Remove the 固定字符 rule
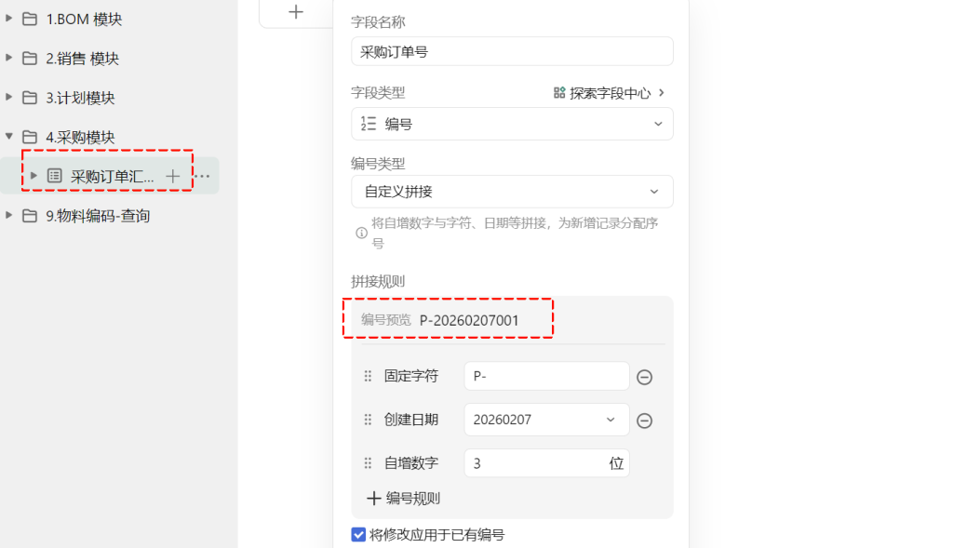This screenshot has width=953, height=548. (x=644, y=377)
